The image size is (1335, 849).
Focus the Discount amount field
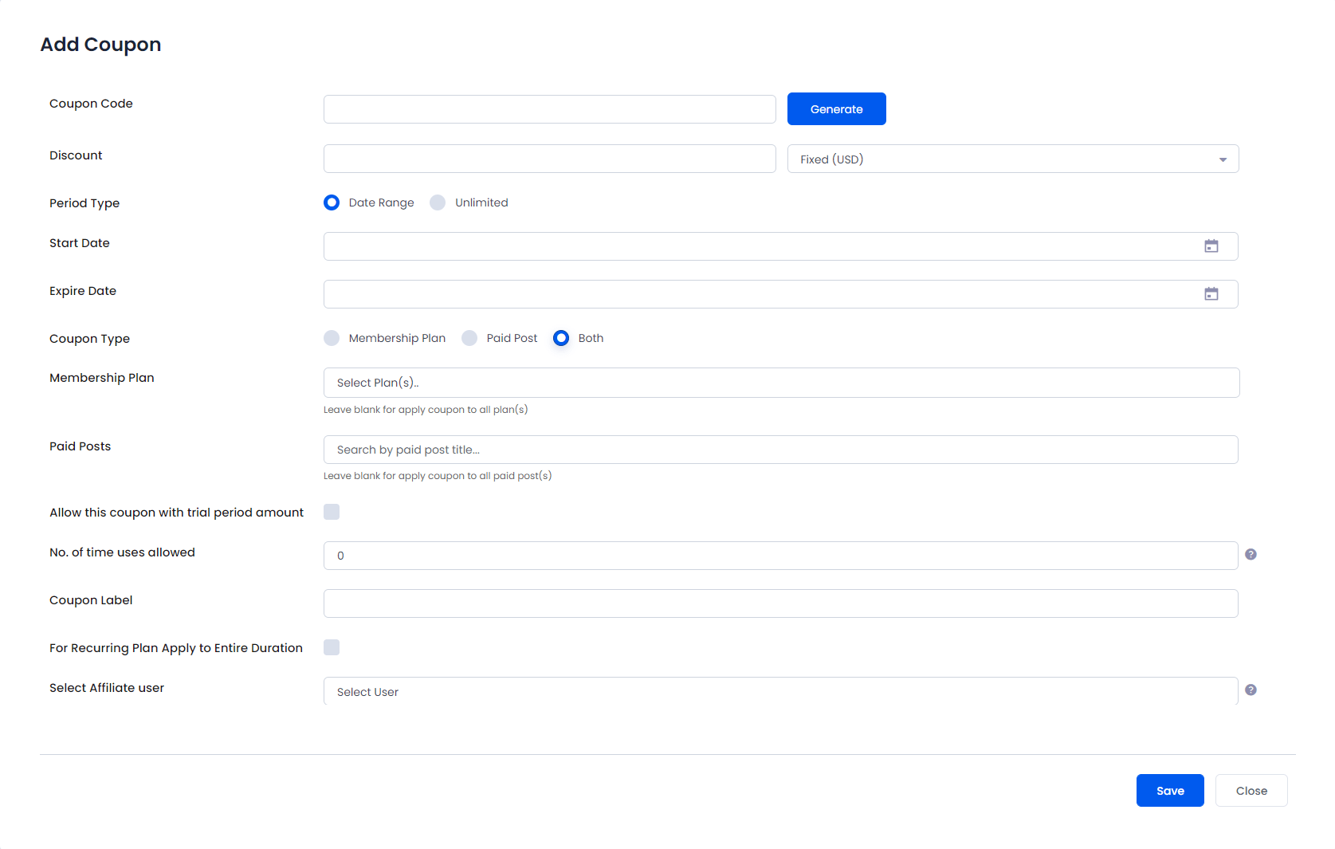coord(550,159)
